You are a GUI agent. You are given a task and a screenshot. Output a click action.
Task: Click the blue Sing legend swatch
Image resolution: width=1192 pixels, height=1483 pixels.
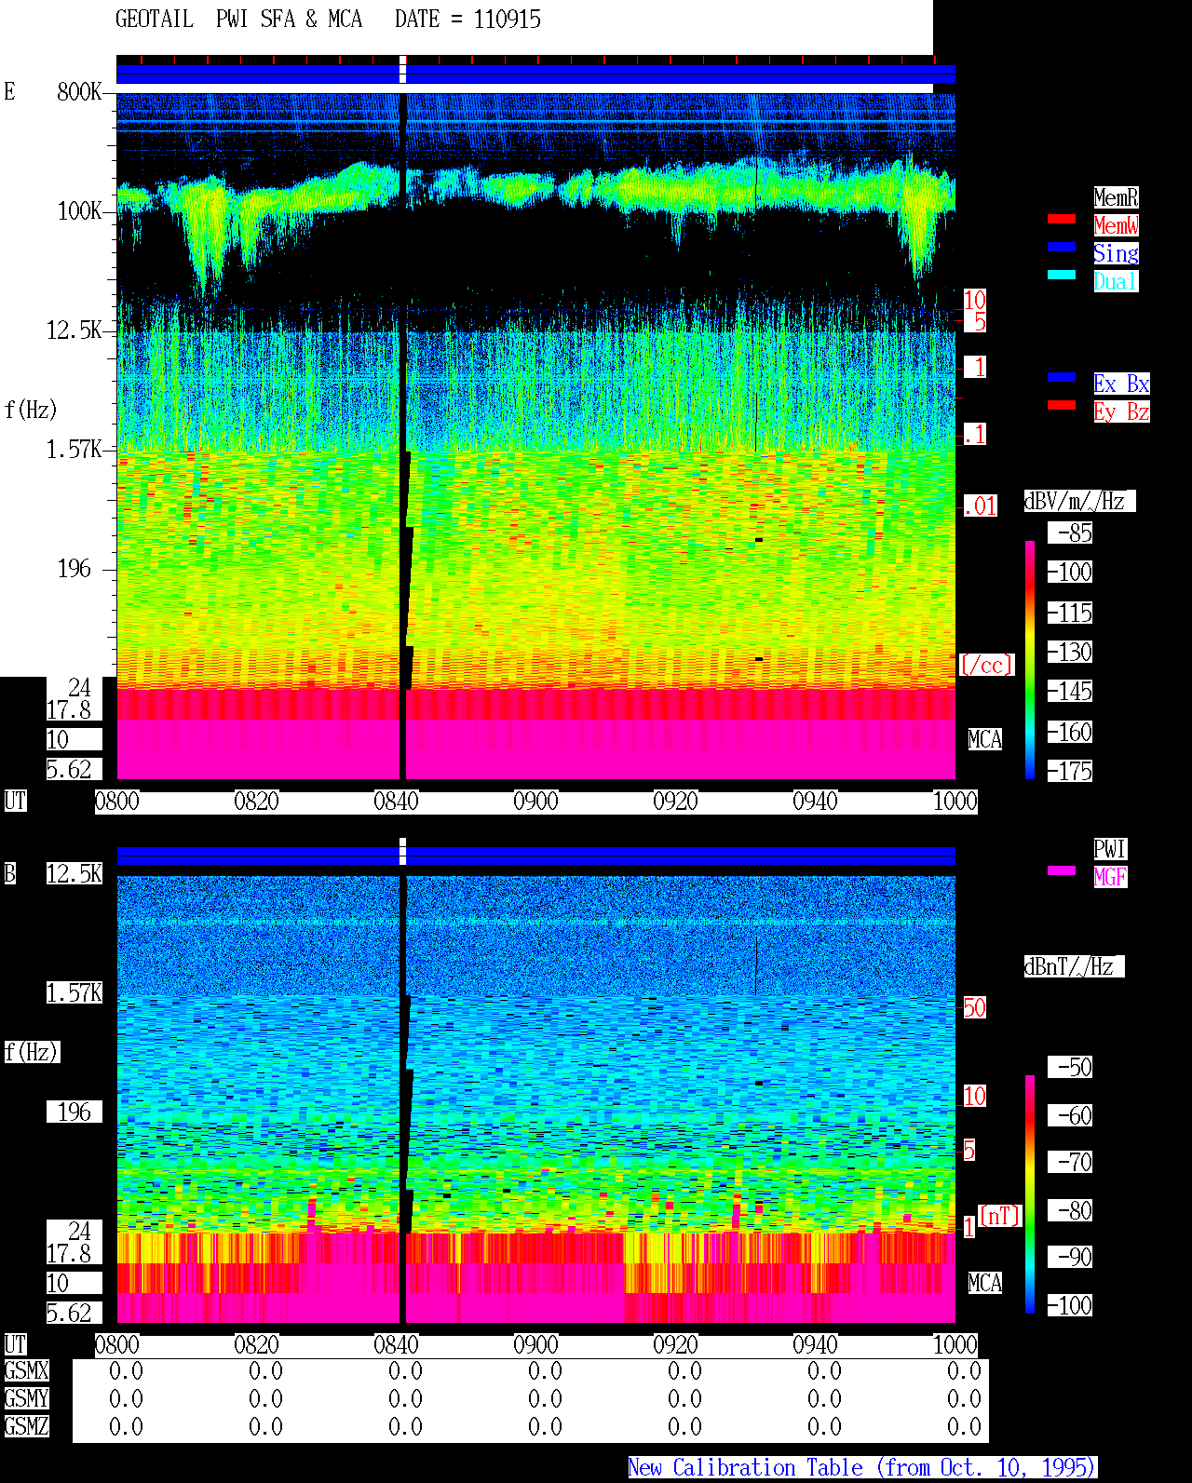point(1062,248)
